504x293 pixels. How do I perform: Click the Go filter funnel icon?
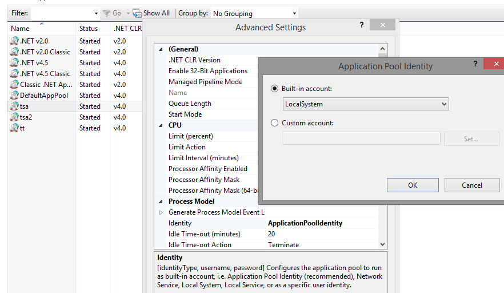click(x=106, y=13)
